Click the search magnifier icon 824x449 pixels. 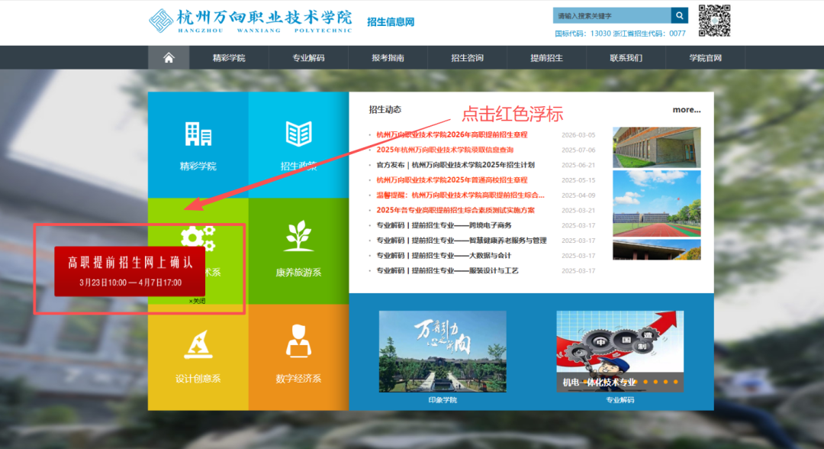pos(679,15)
